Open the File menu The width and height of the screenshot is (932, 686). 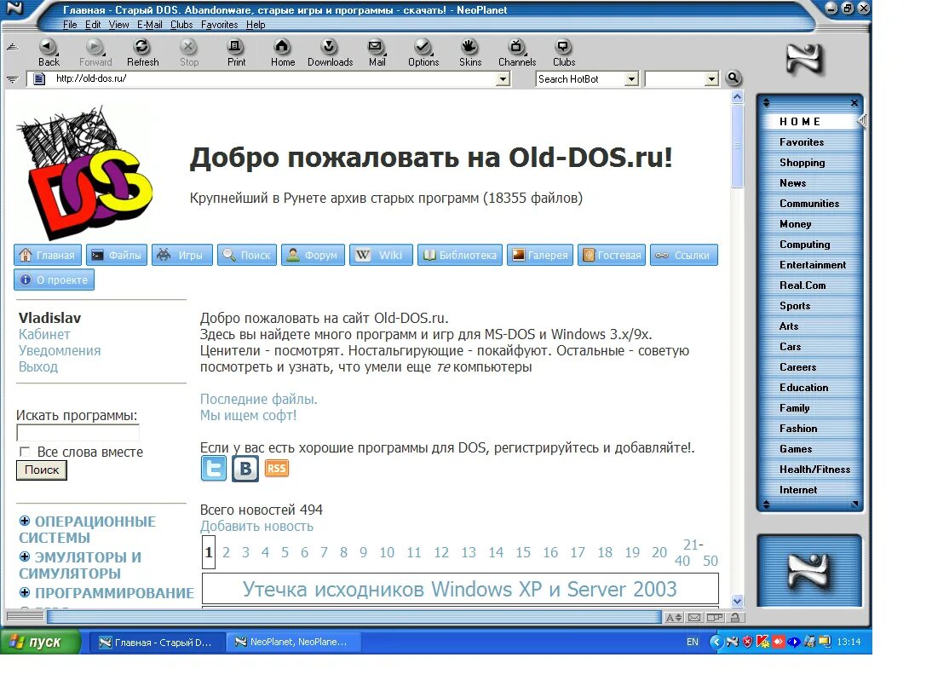point(70,25)
